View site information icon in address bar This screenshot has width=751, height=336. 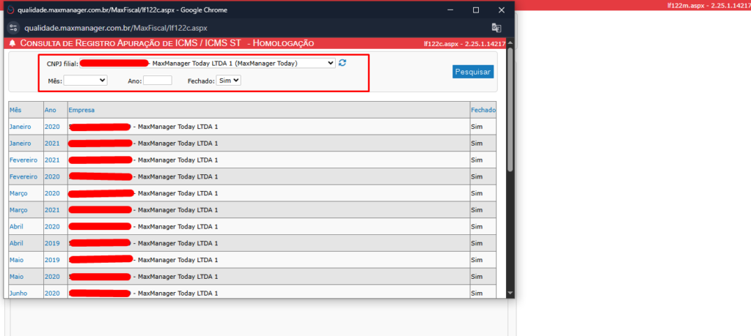pyautogui.click(x=12, y=28)
